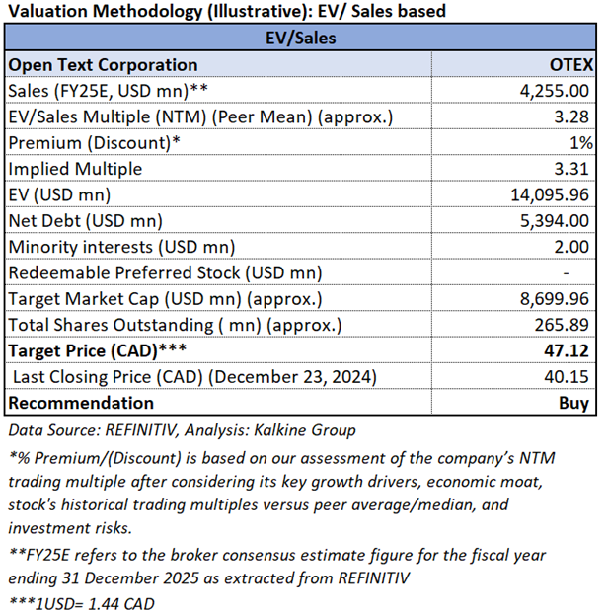The image size is (607, 616).
Task: Select the 47.12 target price value
Action: click(567, 350)
